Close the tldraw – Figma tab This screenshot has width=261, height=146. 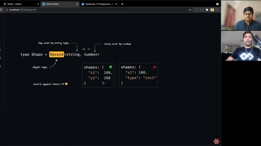tap(38, 4)
